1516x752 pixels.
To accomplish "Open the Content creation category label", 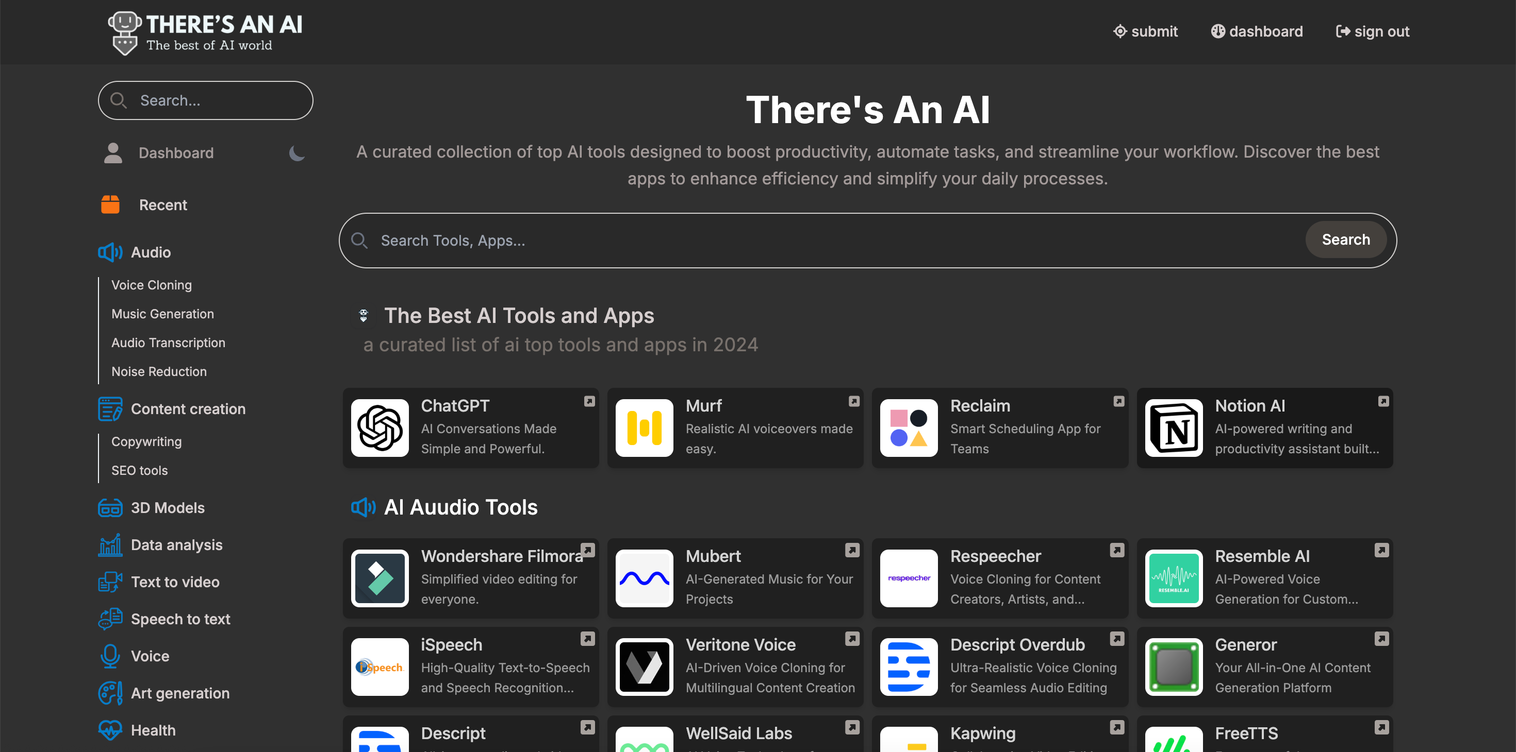I will pos(188,409).
